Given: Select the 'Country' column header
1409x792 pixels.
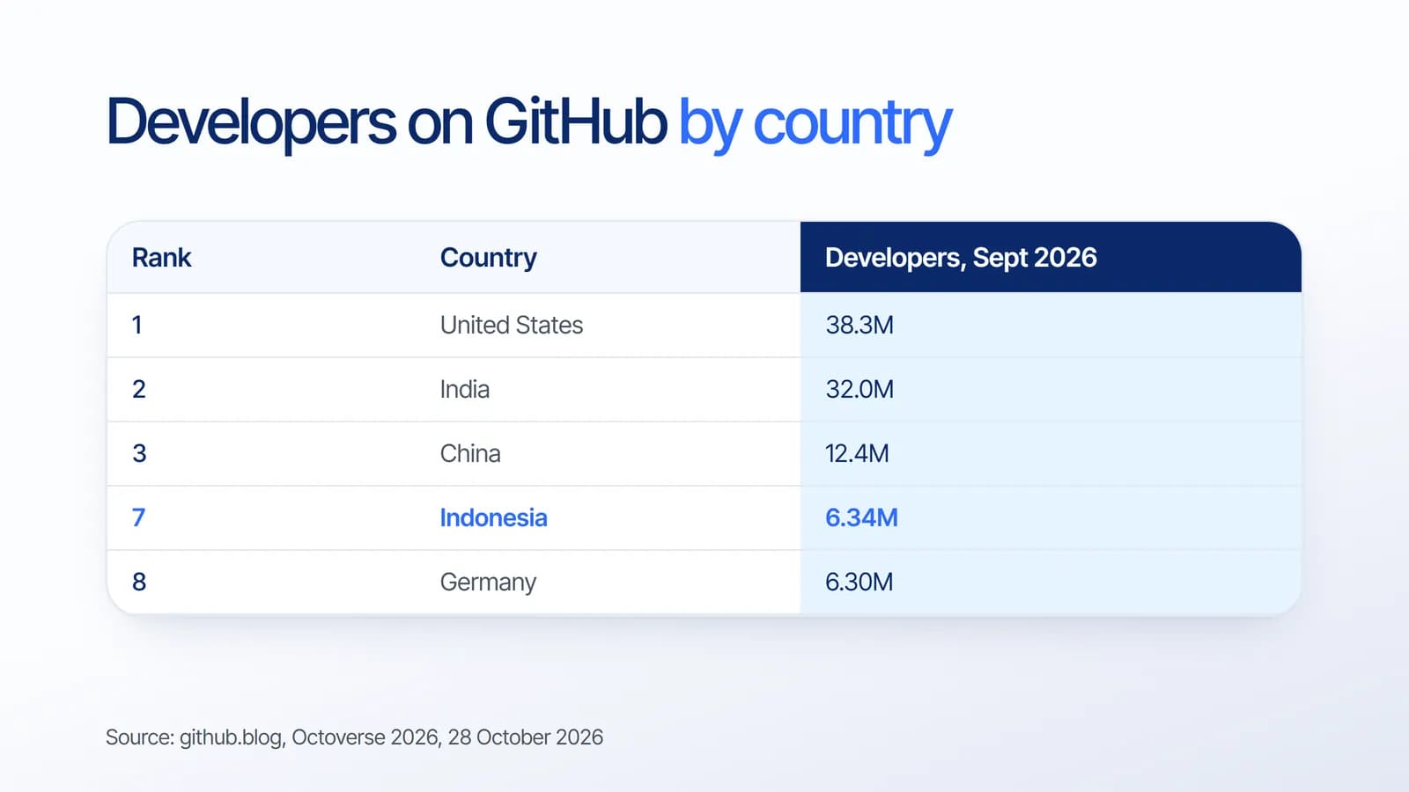Looking at the screenshot, I should (x=488, y=258).
